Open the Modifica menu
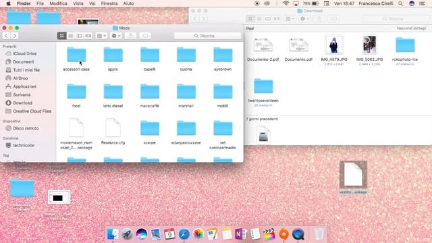Viewport: 432px width, 243px height. coord(58,3)
